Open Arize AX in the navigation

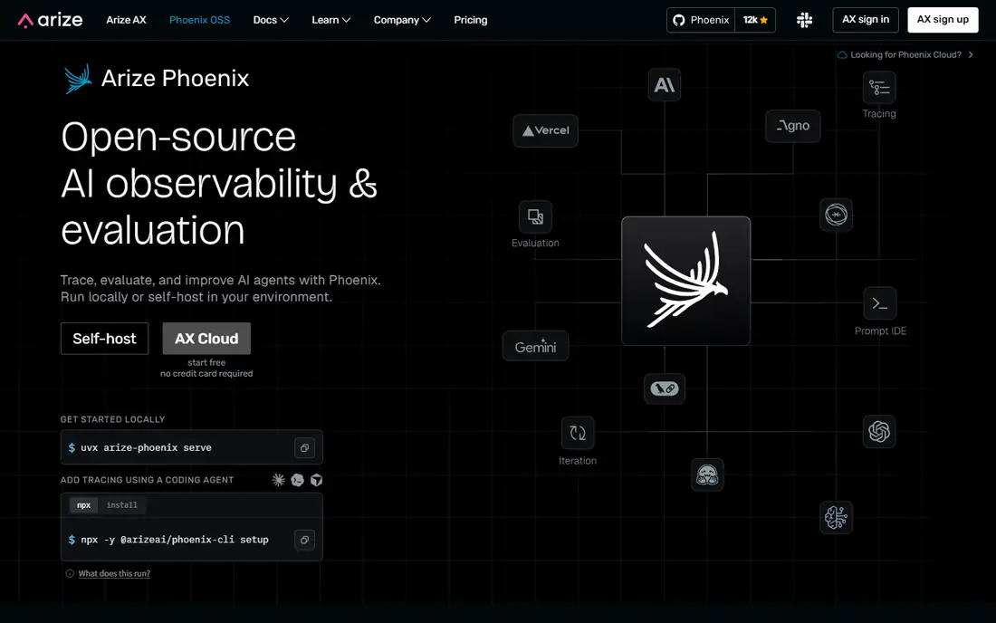[126, 20]
